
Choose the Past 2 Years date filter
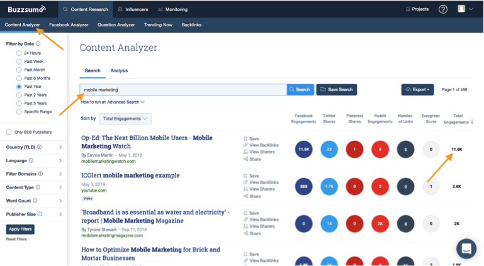tap(19, 95)
